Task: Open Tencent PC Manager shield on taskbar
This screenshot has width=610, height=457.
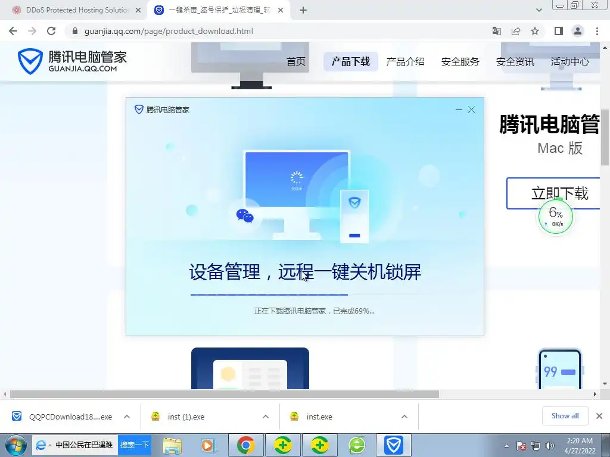Action: tap(393, 445)
